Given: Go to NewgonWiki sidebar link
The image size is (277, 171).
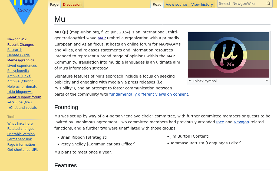Looking at the screenshot, I should coord(17,39).
